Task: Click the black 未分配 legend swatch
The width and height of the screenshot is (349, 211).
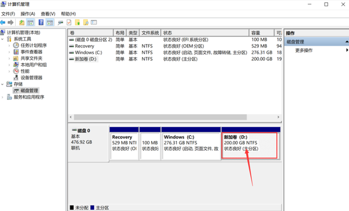Action: coord(72,208)
